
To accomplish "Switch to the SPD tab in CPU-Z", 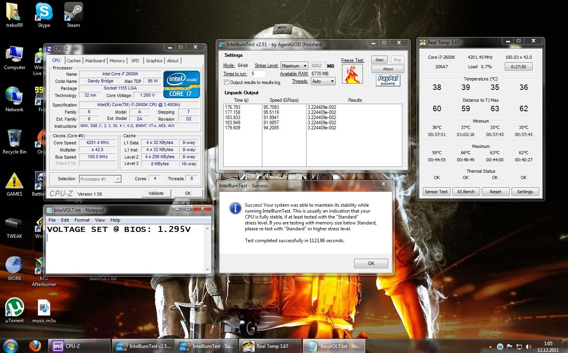I will coord(135,61).
